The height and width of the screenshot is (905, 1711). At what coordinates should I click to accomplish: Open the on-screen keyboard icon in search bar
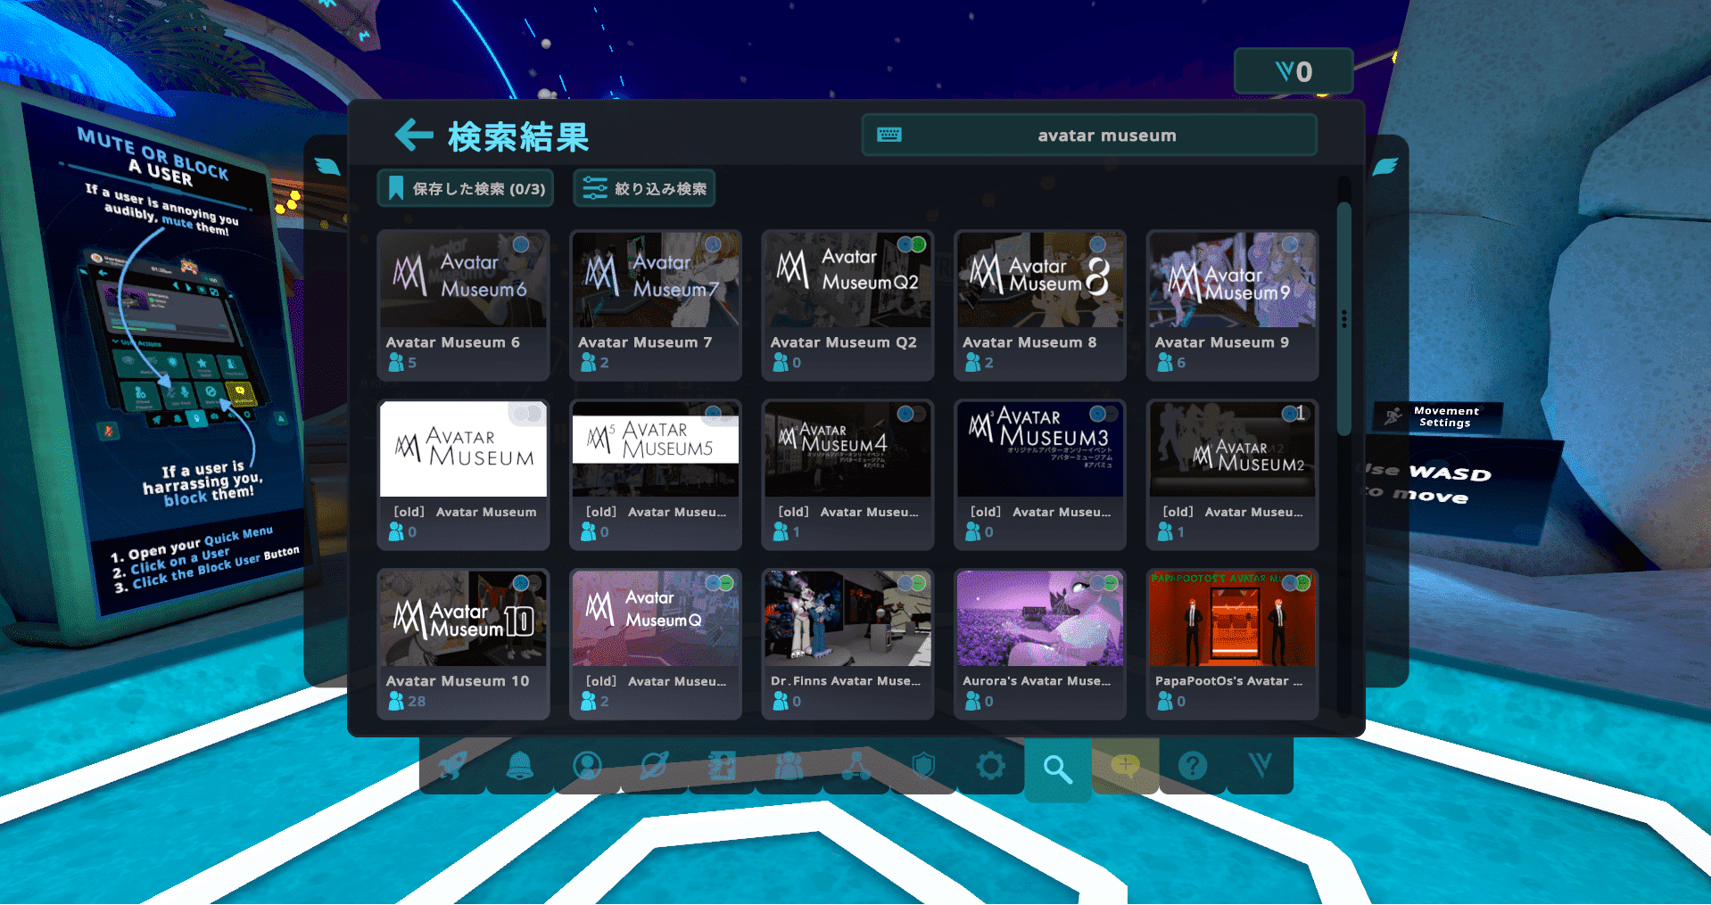[x=889, y=135]
